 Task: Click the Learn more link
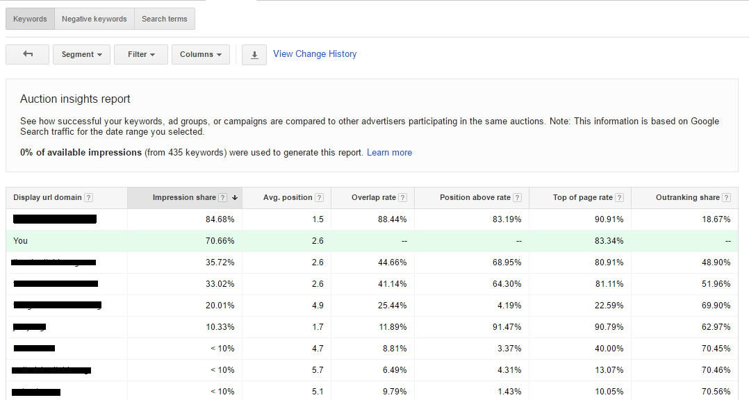pyautogui.click(x=389, y=153)
